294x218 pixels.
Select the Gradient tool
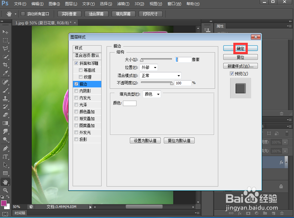[x=4, y=123]
